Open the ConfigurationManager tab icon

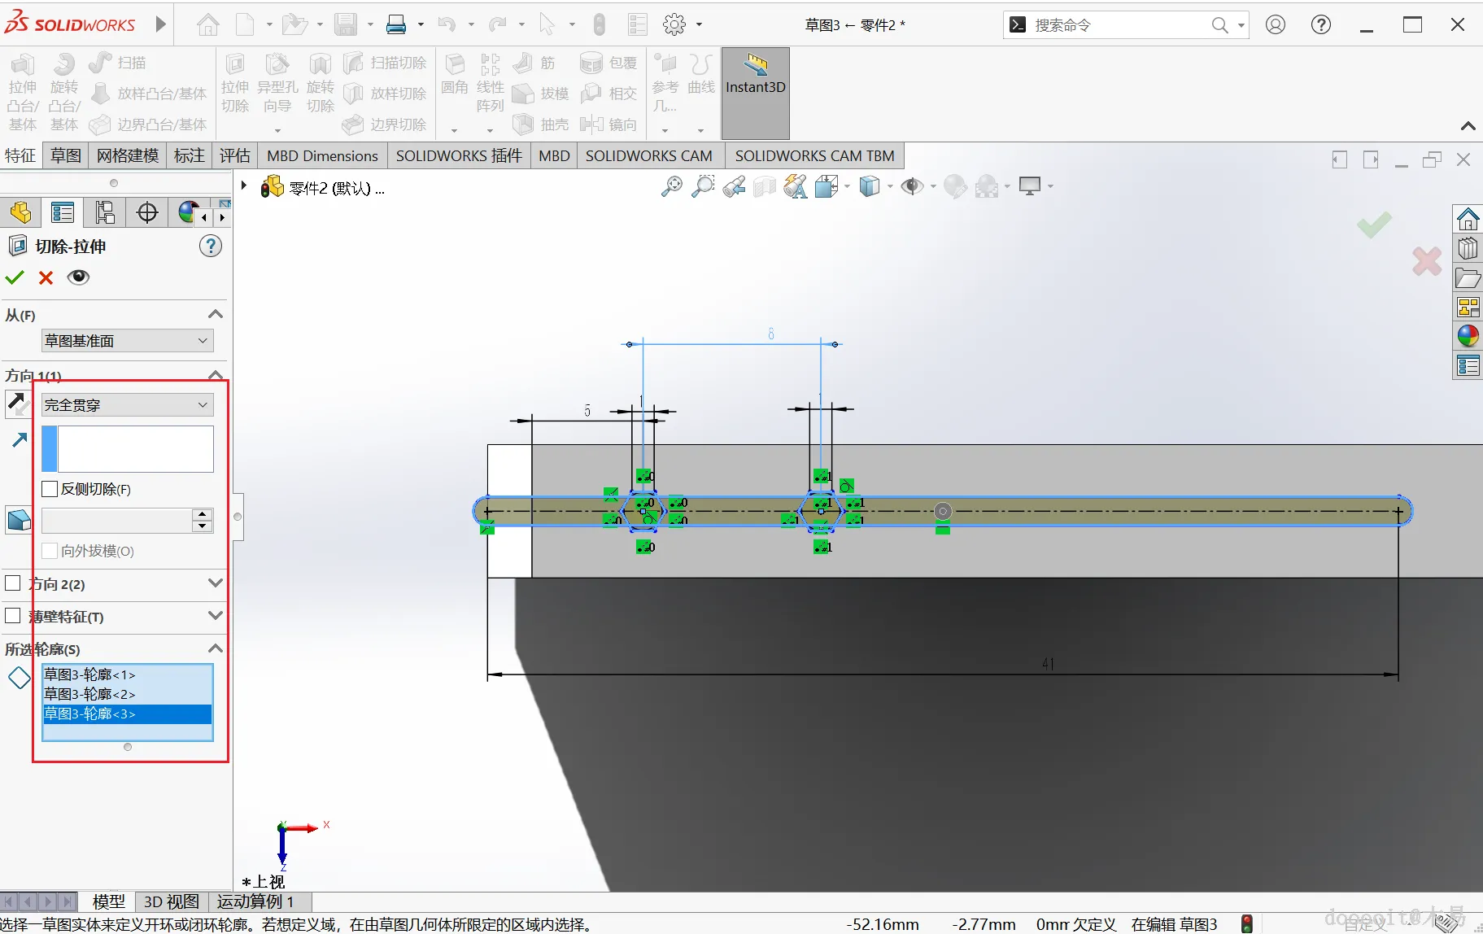[104, 213]
